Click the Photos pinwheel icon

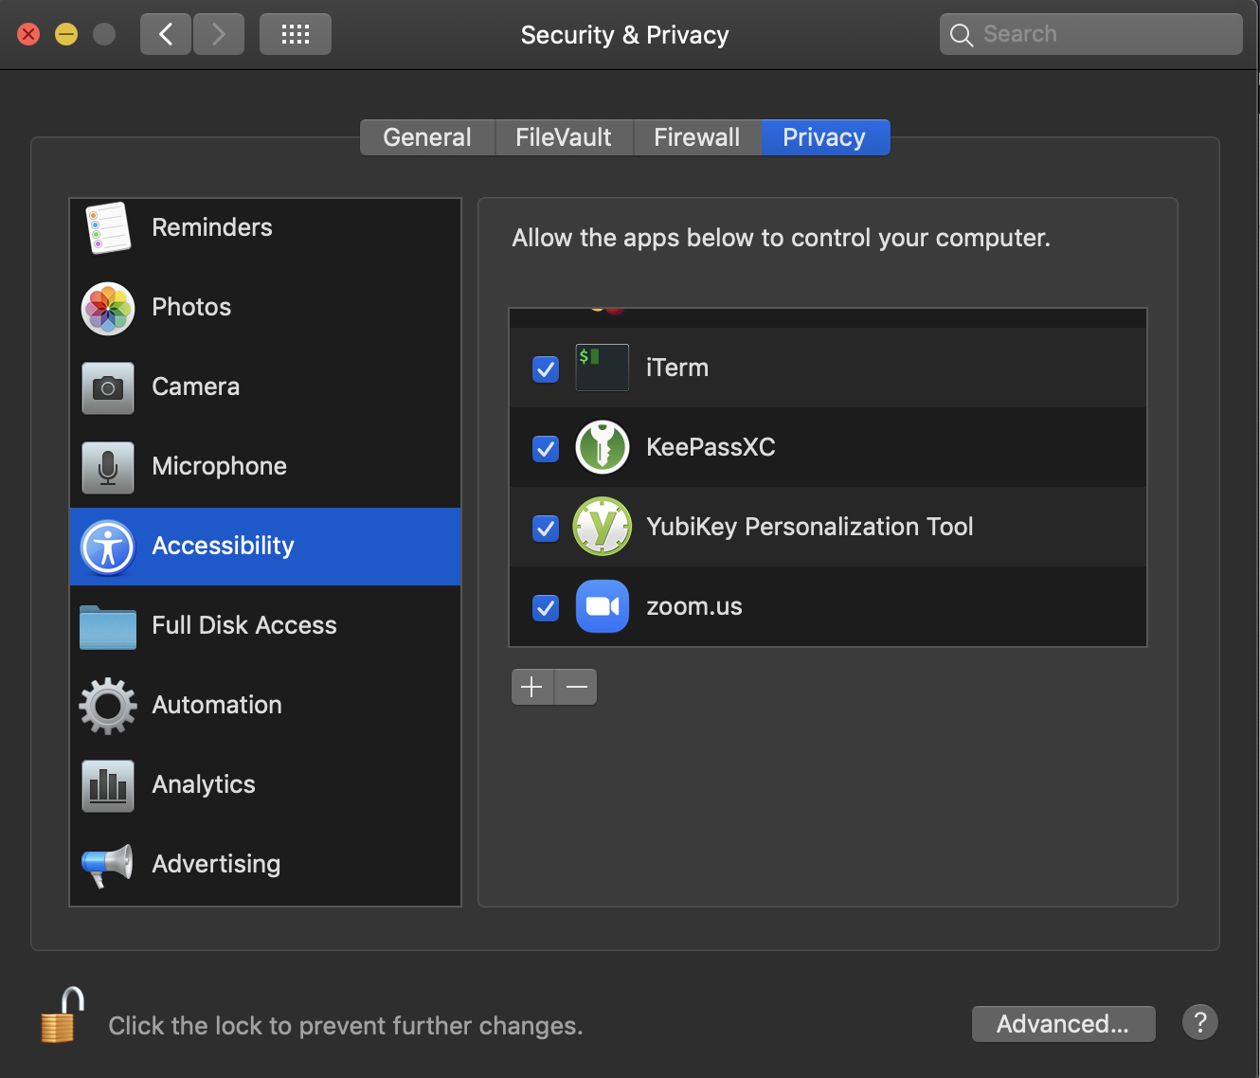point(107,308)
